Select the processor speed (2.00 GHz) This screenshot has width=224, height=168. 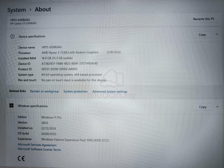(113, 52)
